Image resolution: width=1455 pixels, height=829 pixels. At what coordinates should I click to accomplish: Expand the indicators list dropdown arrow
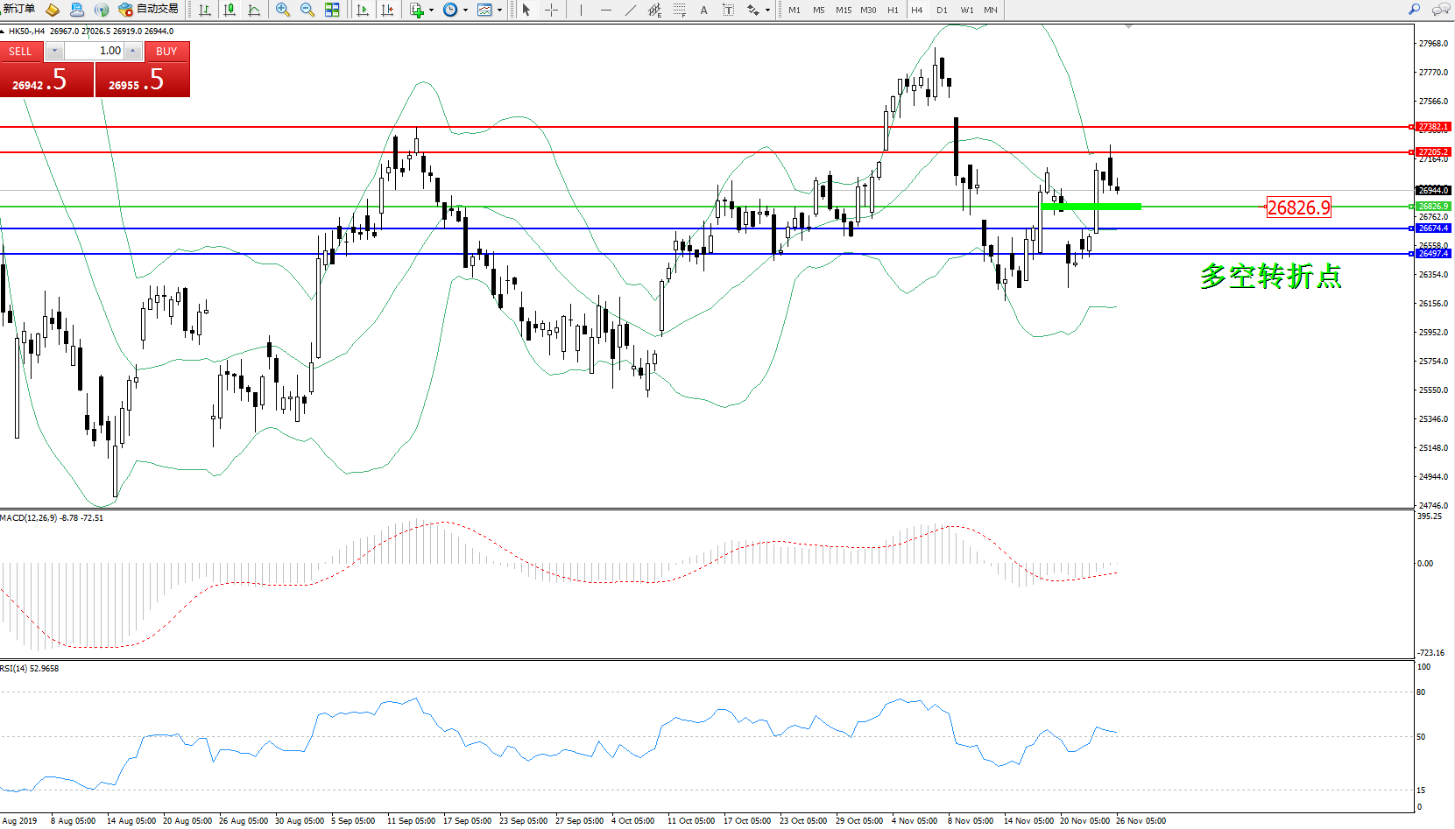click(431, 11)
